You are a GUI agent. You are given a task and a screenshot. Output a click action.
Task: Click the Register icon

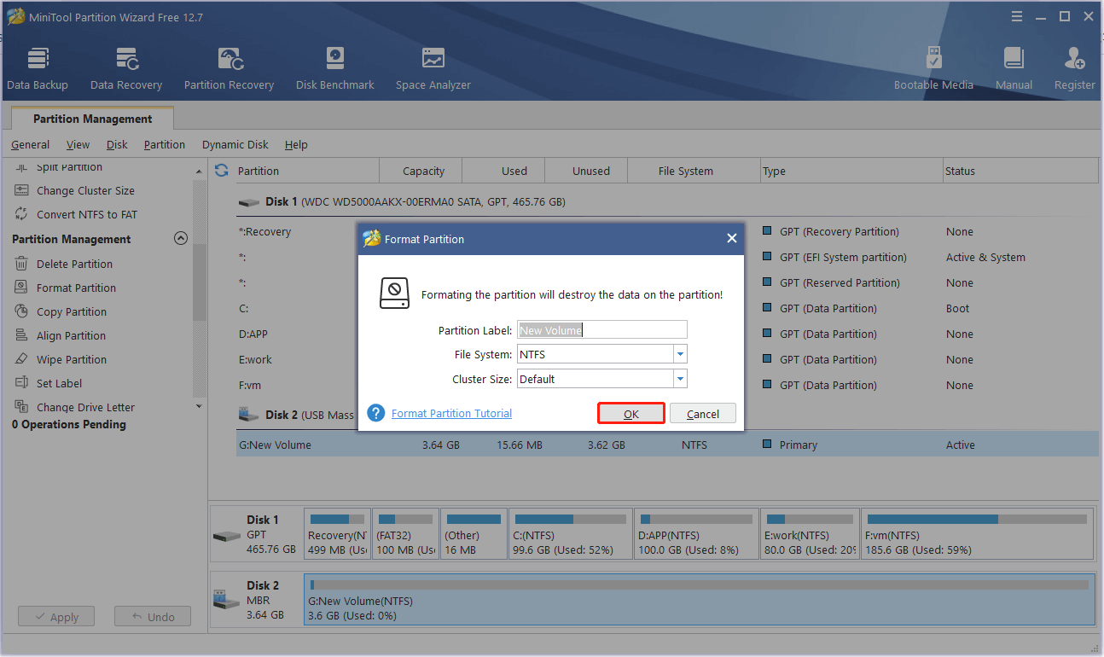click(x=1074, y=69)
